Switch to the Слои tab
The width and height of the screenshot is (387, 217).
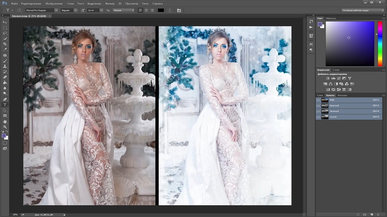320,95
